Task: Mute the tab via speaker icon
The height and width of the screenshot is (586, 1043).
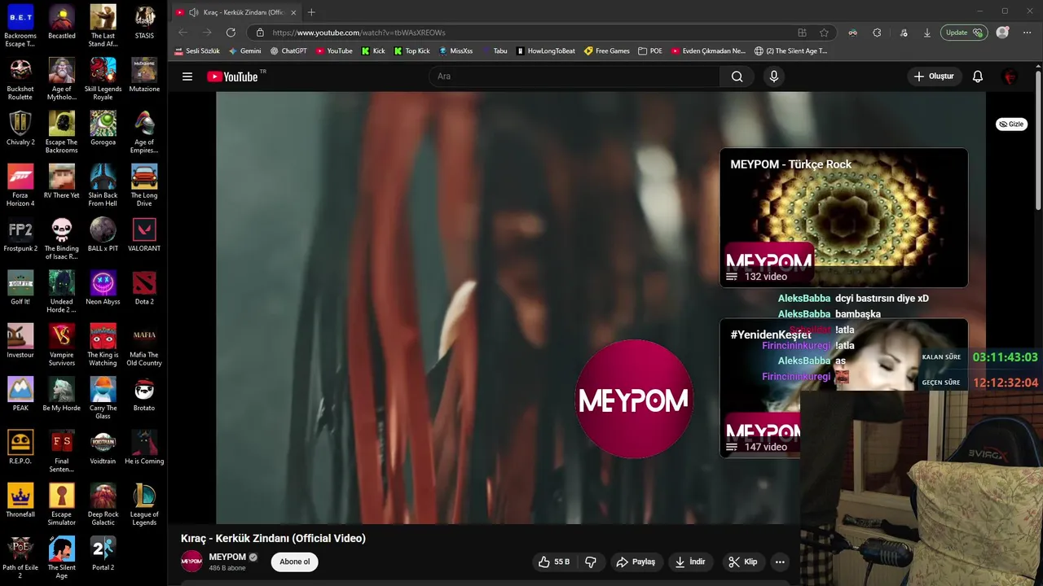Action: (193, 12)
